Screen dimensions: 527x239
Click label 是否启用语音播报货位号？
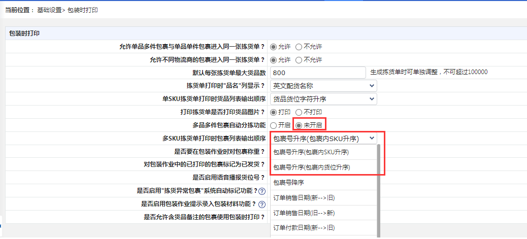[x=228, y=178]
